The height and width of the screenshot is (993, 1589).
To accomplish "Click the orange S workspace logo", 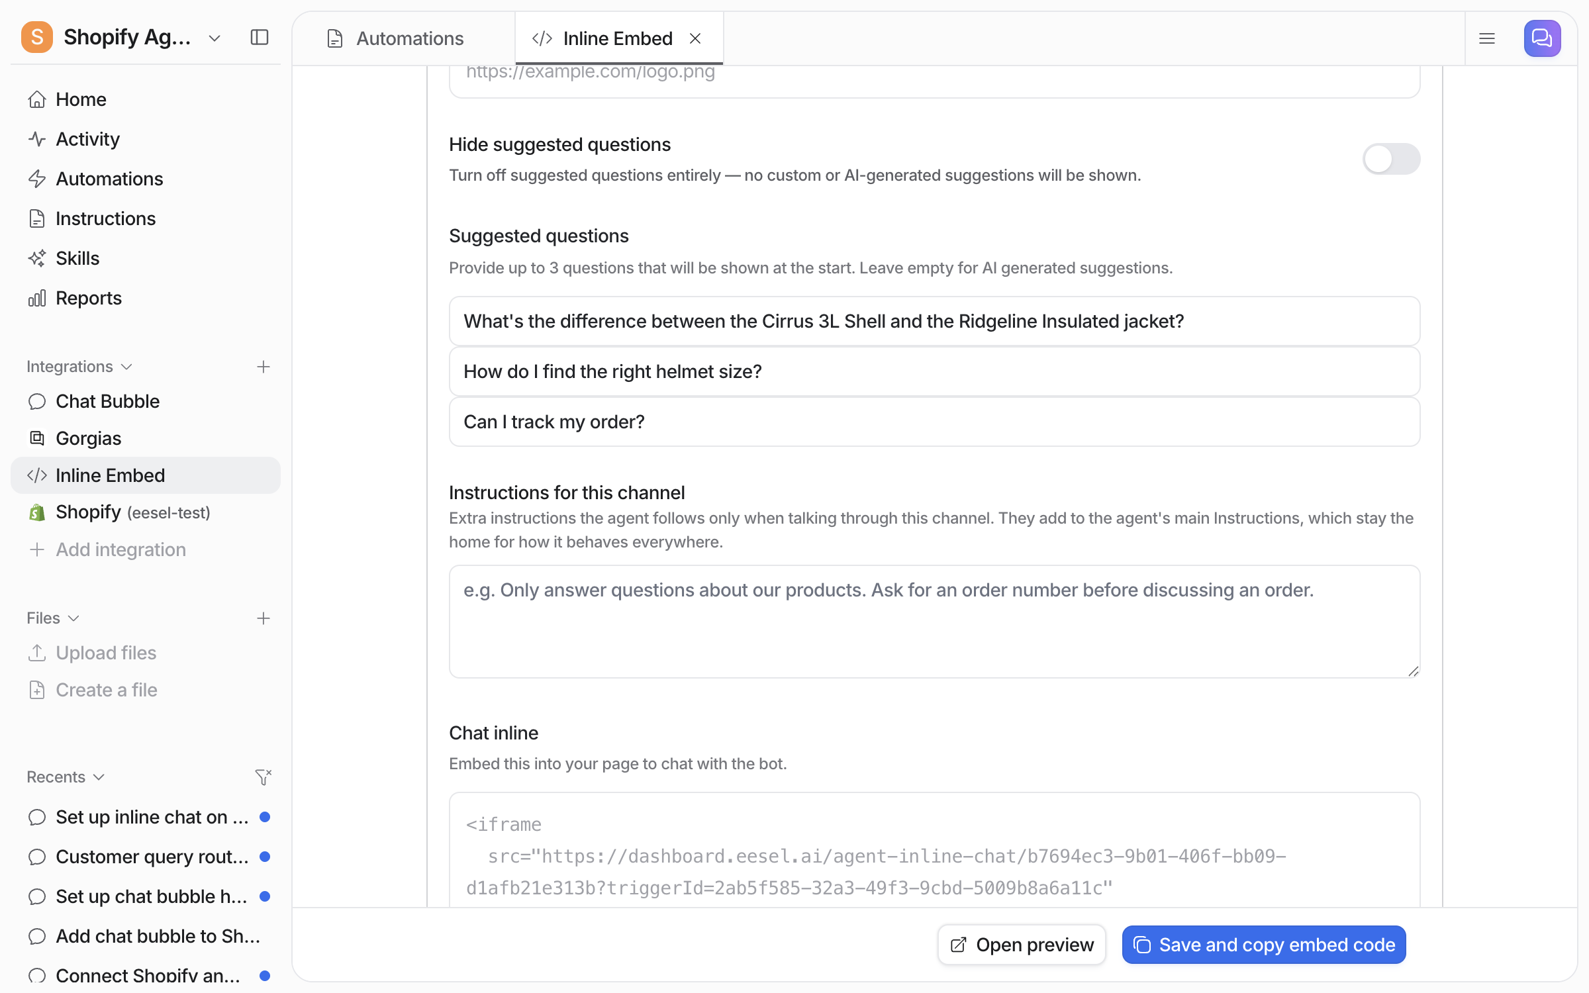I will click(37, 37).
